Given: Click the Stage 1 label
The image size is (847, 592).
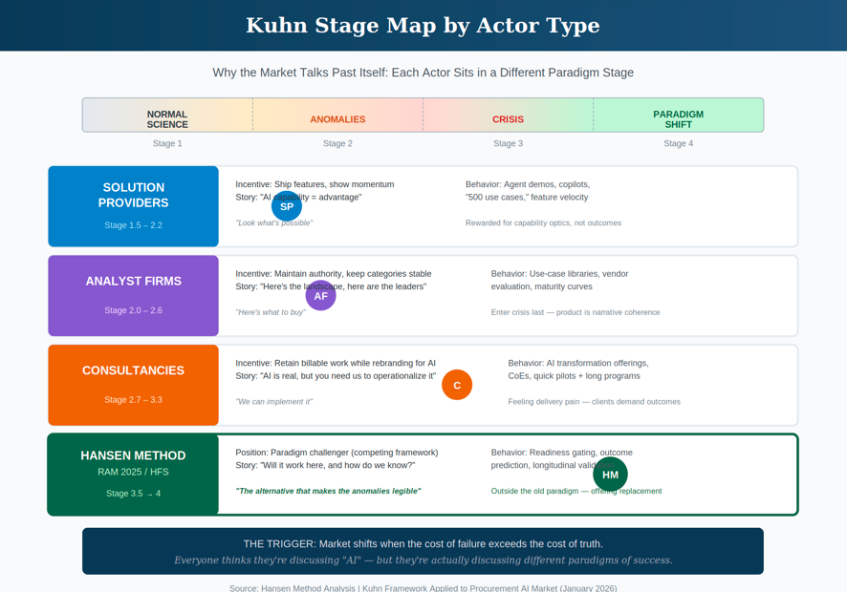Looking at the screenshot, I should [x=167, y=143].
